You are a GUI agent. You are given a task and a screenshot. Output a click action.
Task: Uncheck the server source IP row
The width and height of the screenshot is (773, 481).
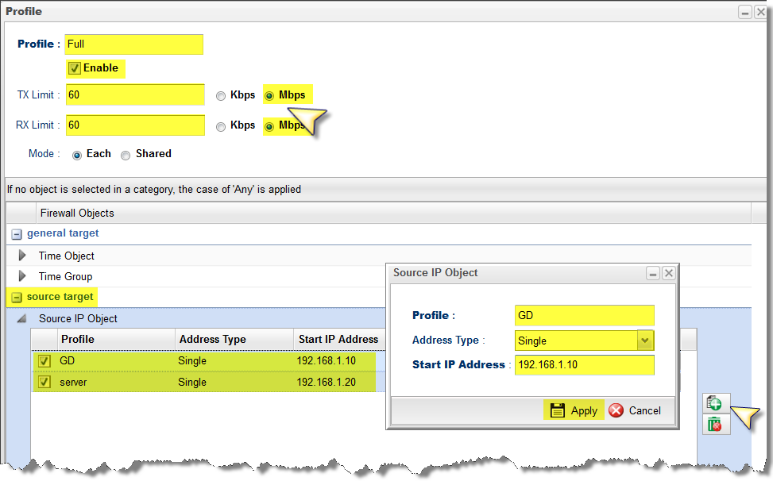pos(45,383)
